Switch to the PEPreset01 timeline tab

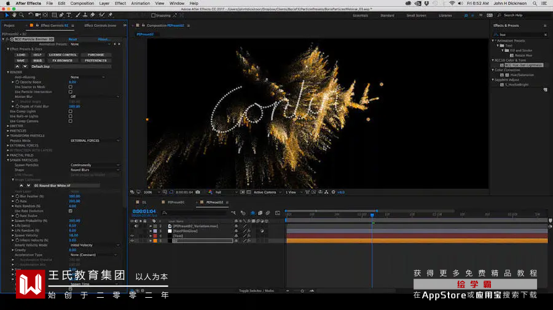[176, 202]
